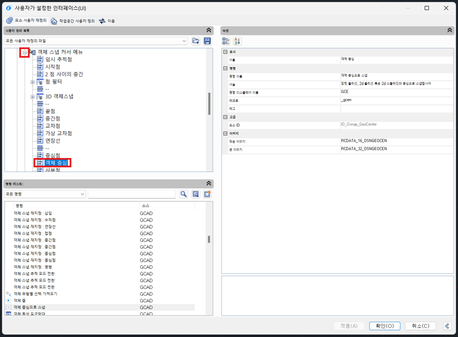Click the load customization file folder icon
This screenshot has height=337, width=458.
(x=196, y=41)
